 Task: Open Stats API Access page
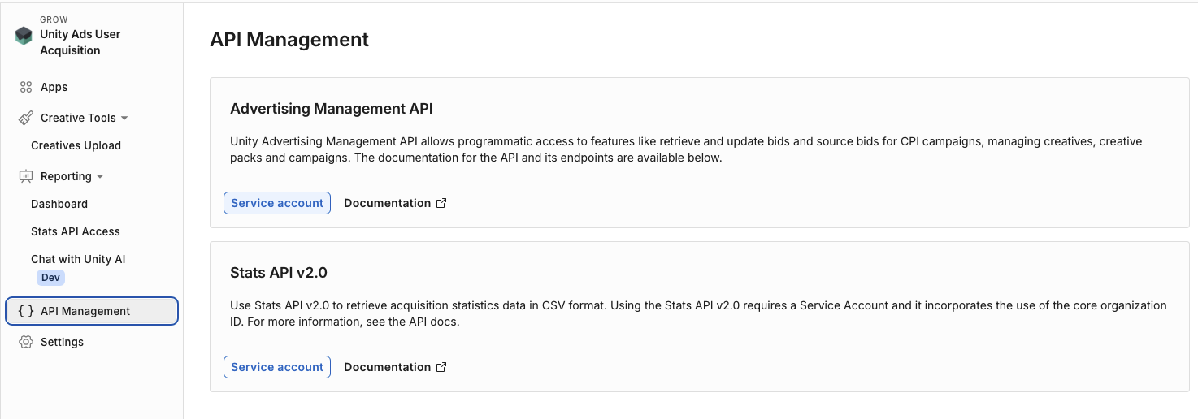point(76,231)
